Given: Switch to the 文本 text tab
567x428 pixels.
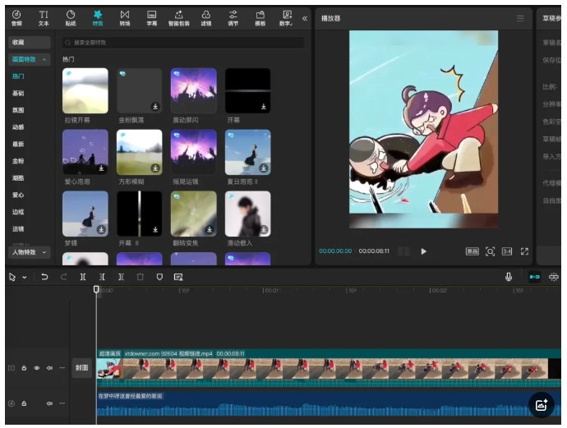Looking at the screenshot, I should click(x=44, y=17).
